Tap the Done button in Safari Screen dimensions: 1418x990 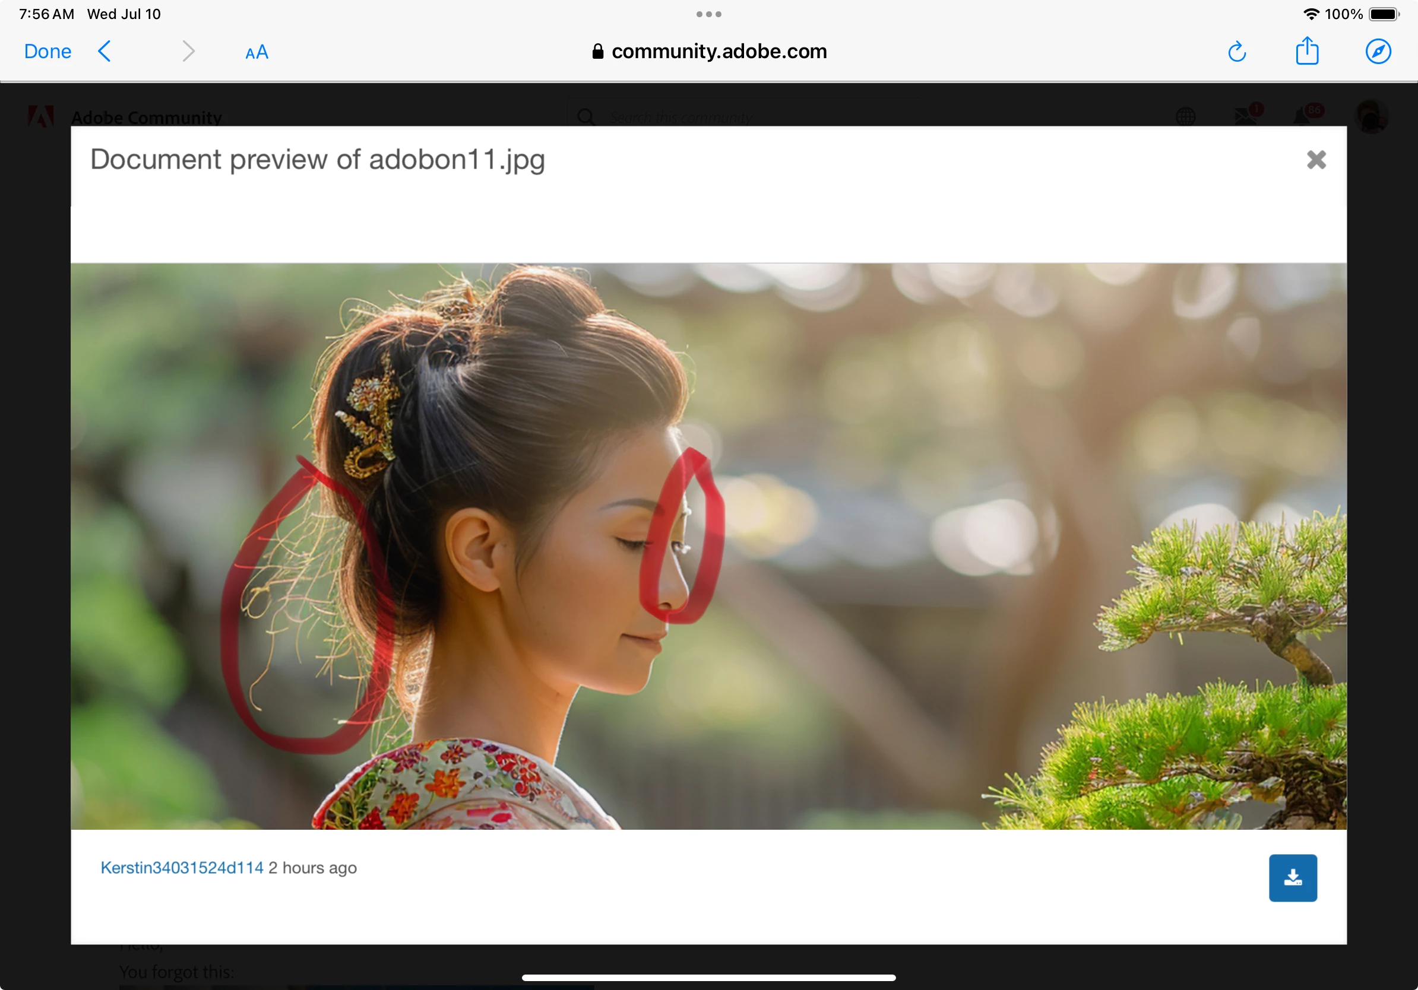48,51
